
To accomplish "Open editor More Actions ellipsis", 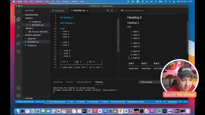I will [116, 11].
